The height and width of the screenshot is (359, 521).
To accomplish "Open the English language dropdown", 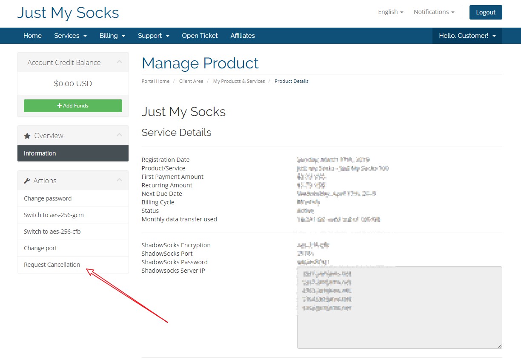I will tap(390, 12).
